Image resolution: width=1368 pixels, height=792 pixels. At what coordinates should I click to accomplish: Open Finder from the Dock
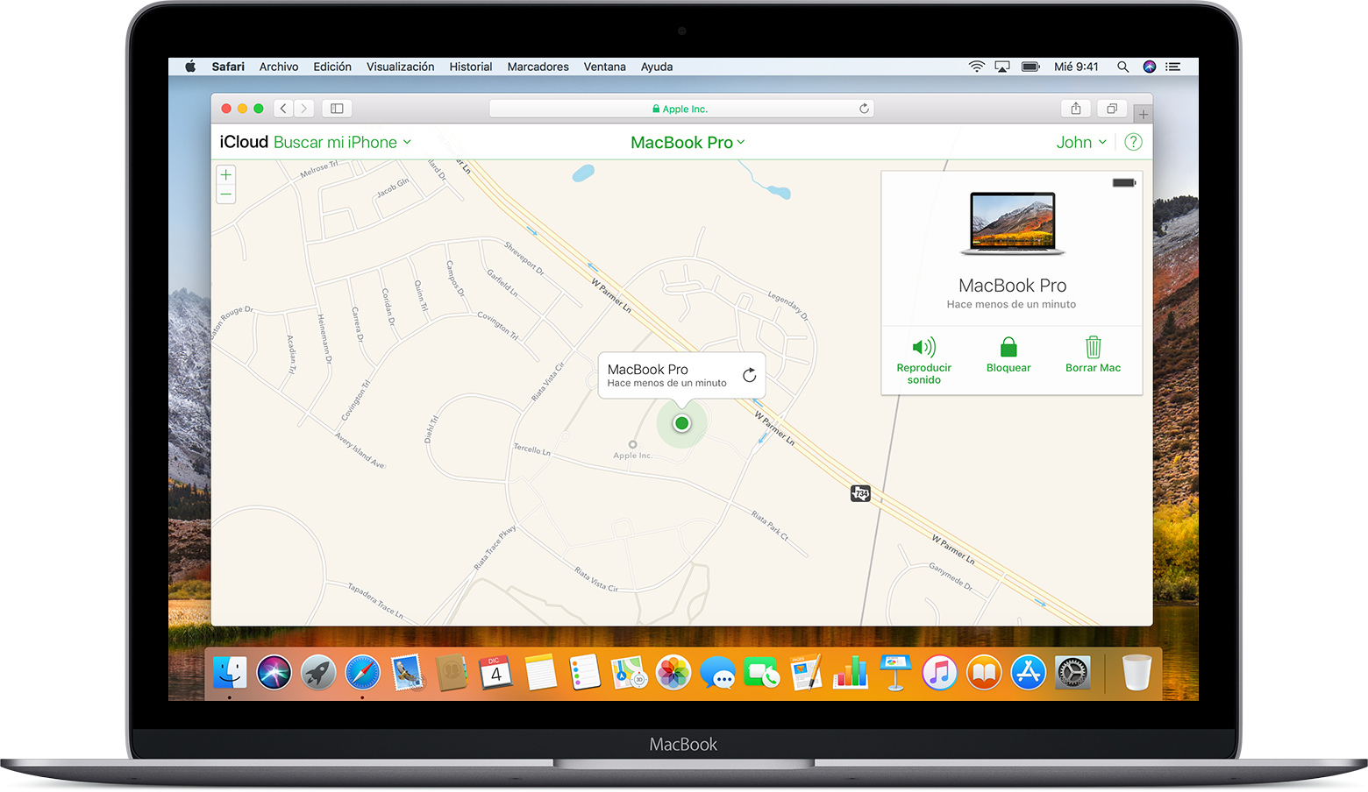tap(230, 673)
